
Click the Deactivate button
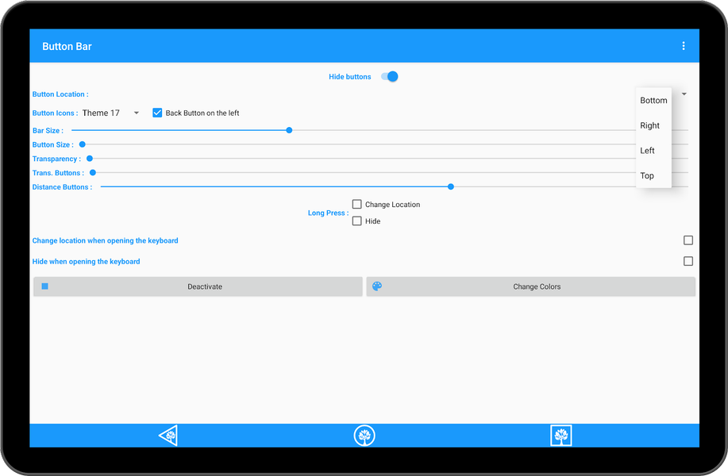click(198, 286)
